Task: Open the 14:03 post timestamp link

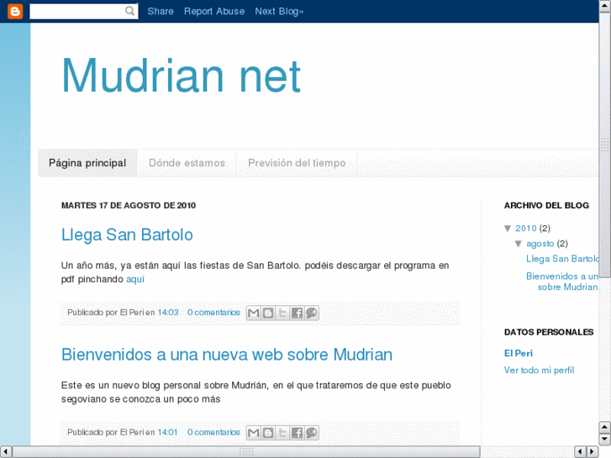Action: click(168, 313)
